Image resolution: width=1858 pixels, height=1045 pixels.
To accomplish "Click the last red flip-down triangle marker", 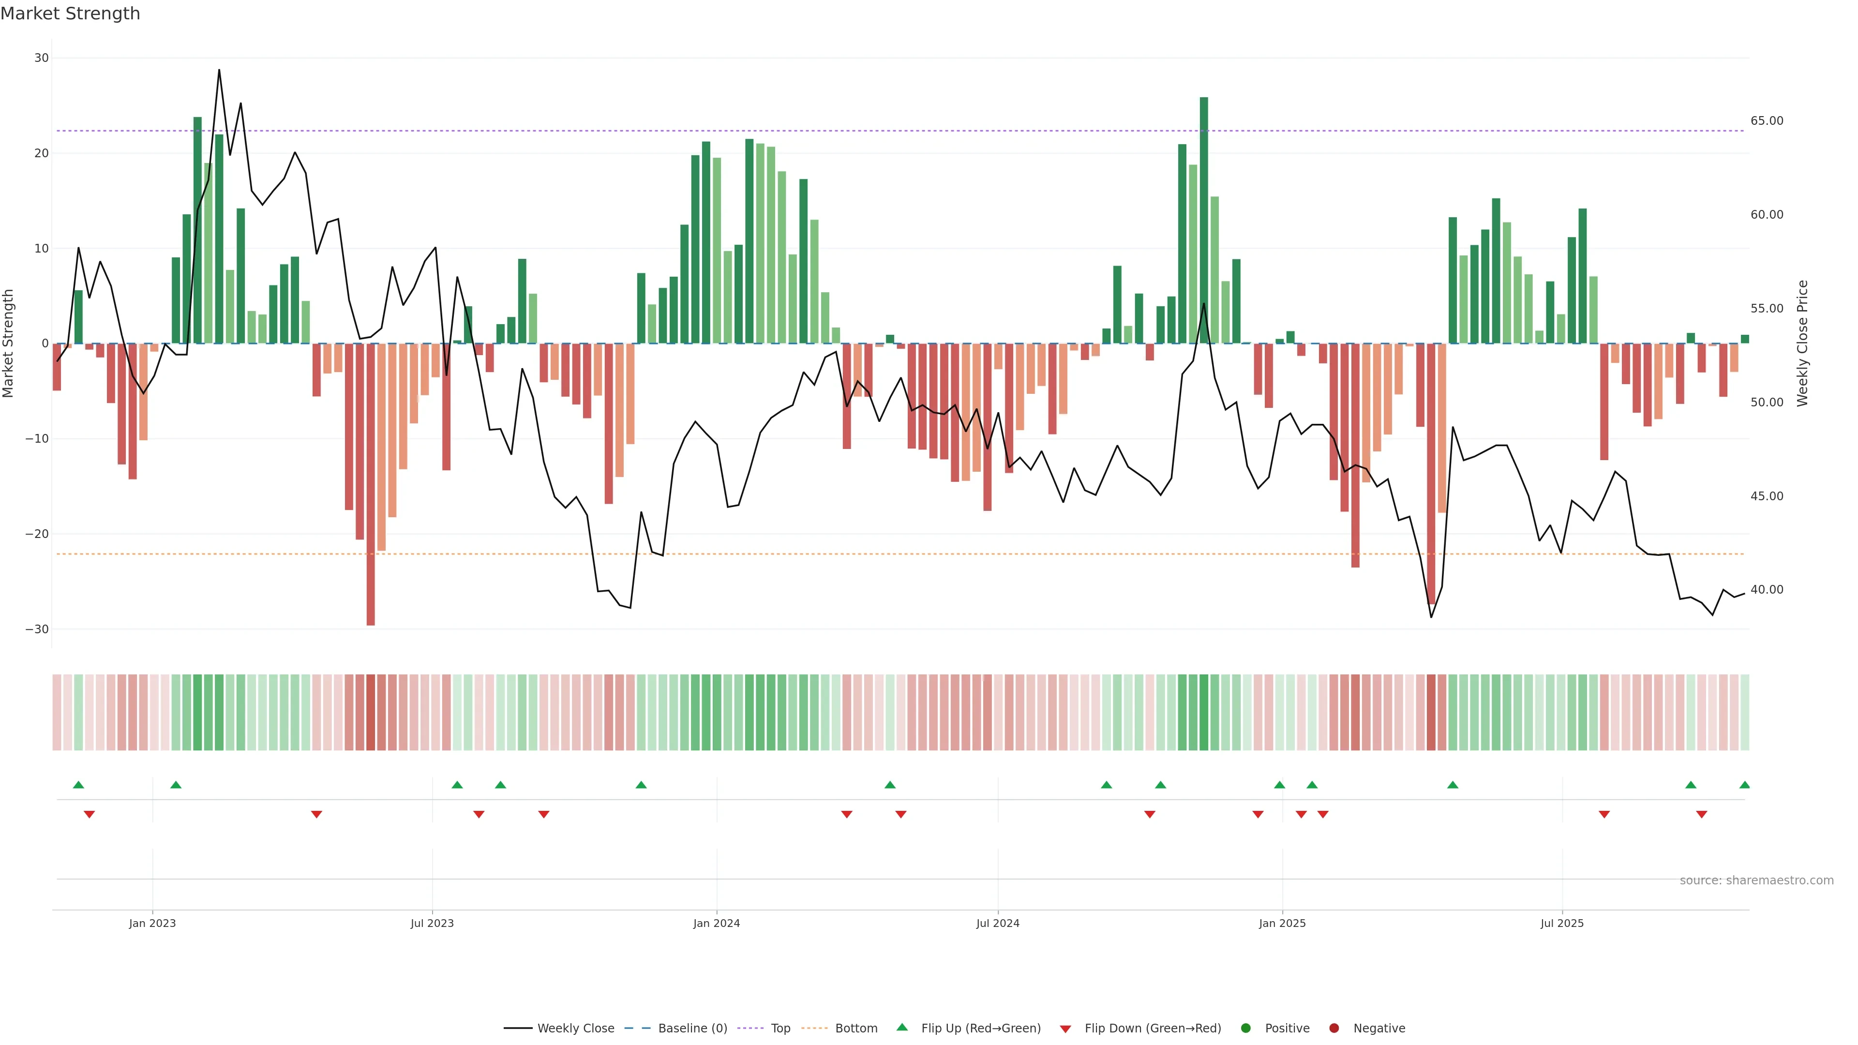I will (x=1702, y=814).
